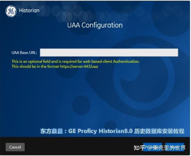The width and height of the screenshot is (191, 156).
Task: Click the 'This is an optional field' hint
Action: 76,61
